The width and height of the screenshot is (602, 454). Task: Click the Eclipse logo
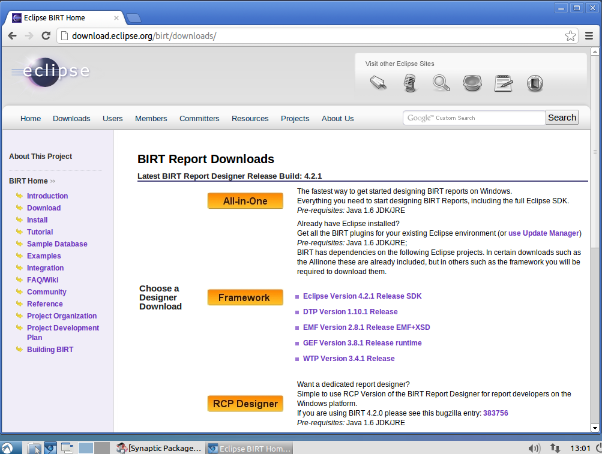tap(50, 71)
